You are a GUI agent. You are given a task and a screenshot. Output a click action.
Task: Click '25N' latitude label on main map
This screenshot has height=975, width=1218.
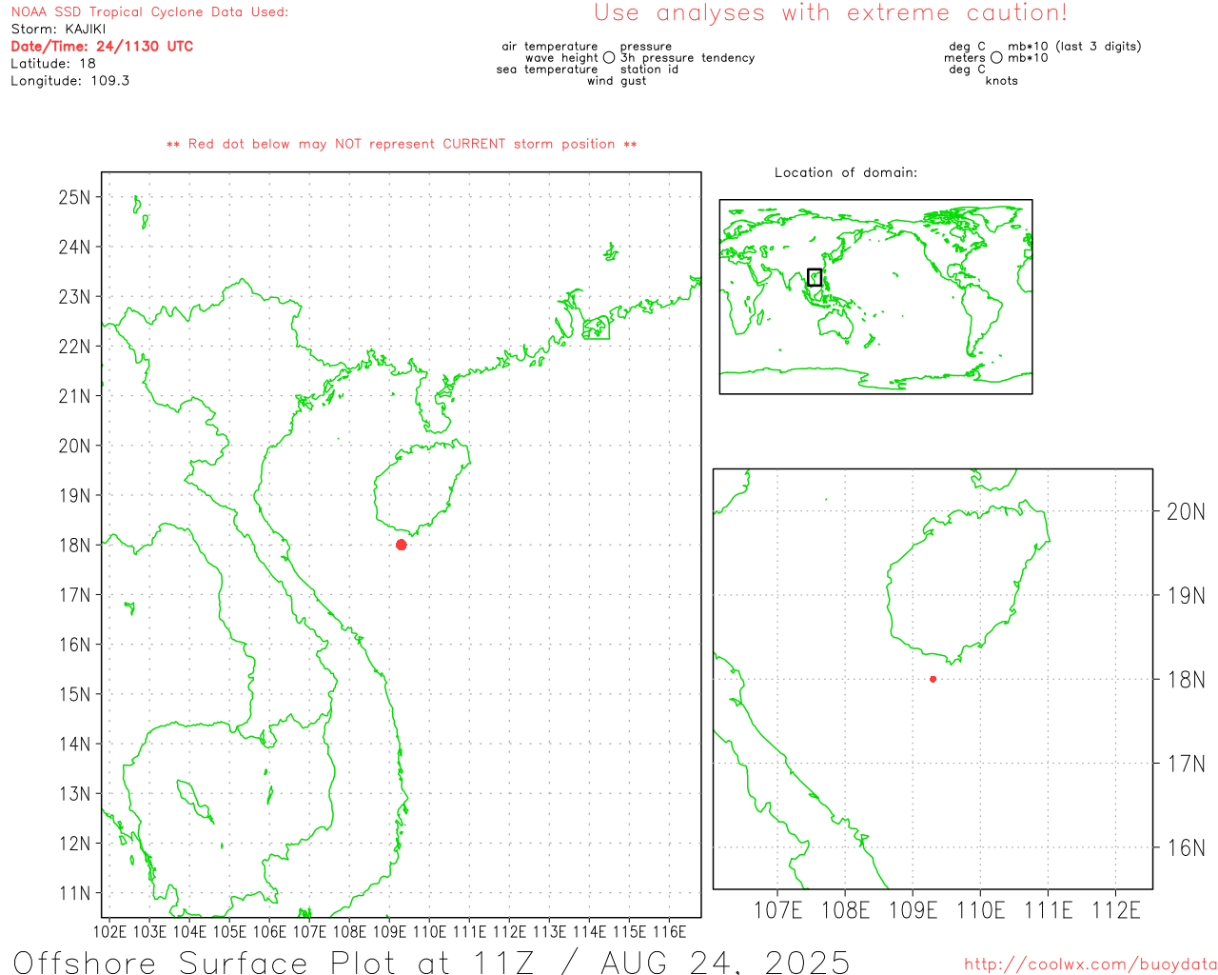pyautogui.click(x=74, y=198)
